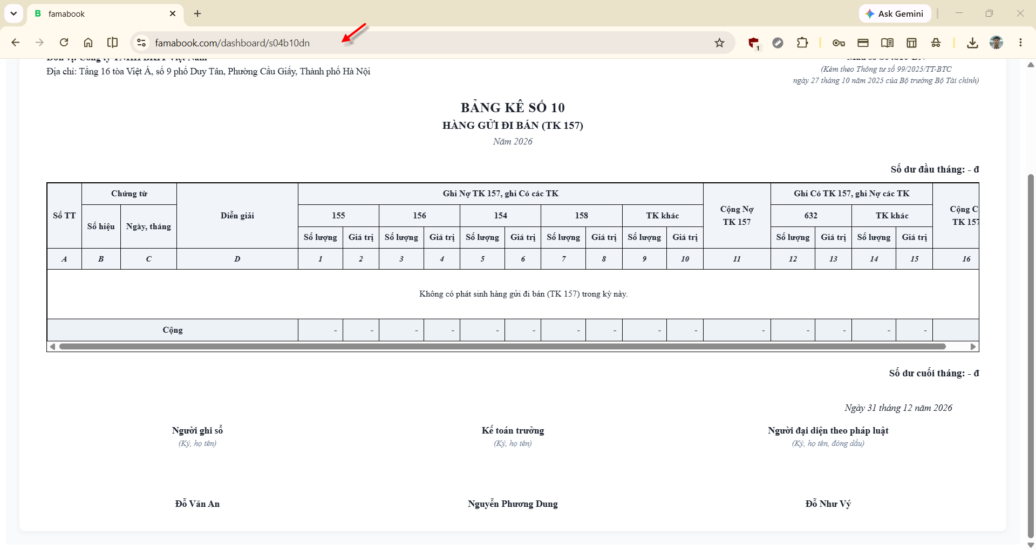Screen dimensions: 1036x550
Task: Click the "Cộng" total row label
Action: tap(173, 330)
